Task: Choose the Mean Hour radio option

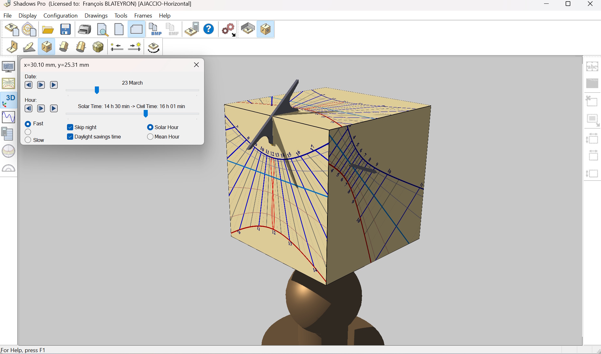Action: [150, 137]
